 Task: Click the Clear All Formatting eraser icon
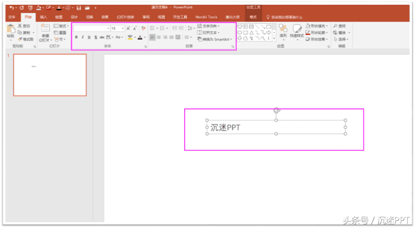(x=143, y=28)
